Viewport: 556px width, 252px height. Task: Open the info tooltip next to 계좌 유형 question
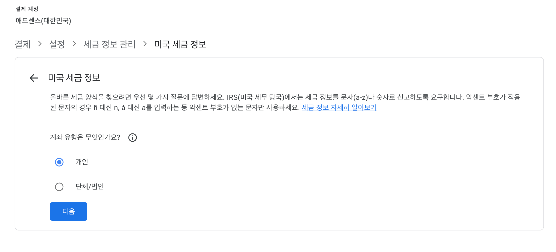click(133, 138)
